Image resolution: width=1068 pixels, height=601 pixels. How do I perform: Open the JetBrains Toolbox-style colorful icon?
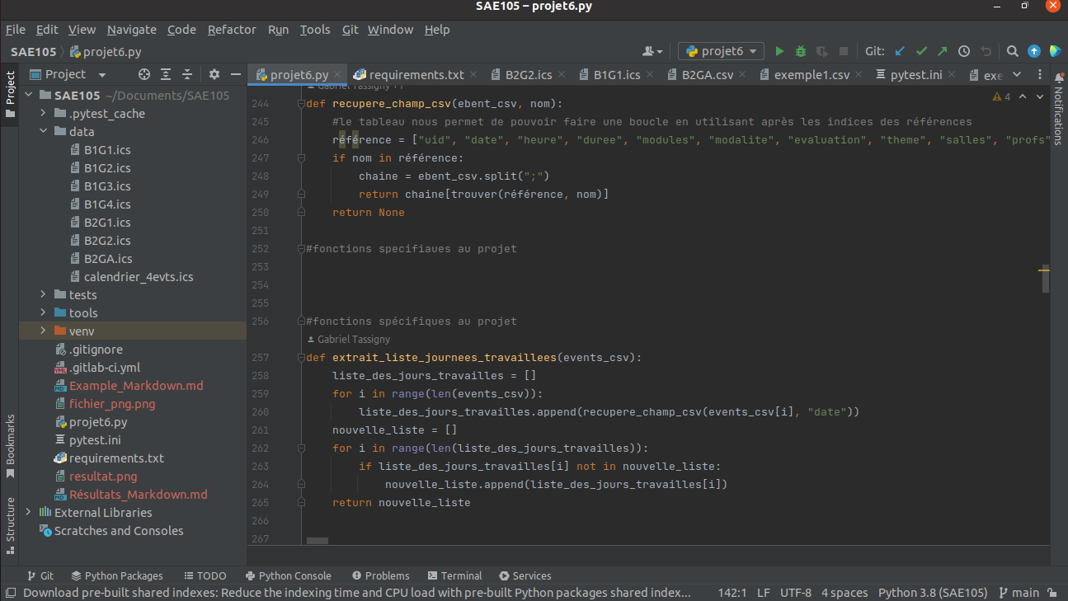1055,51
